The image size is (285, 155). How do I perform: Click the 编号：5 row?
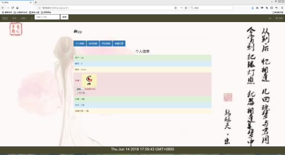(142, 64)
